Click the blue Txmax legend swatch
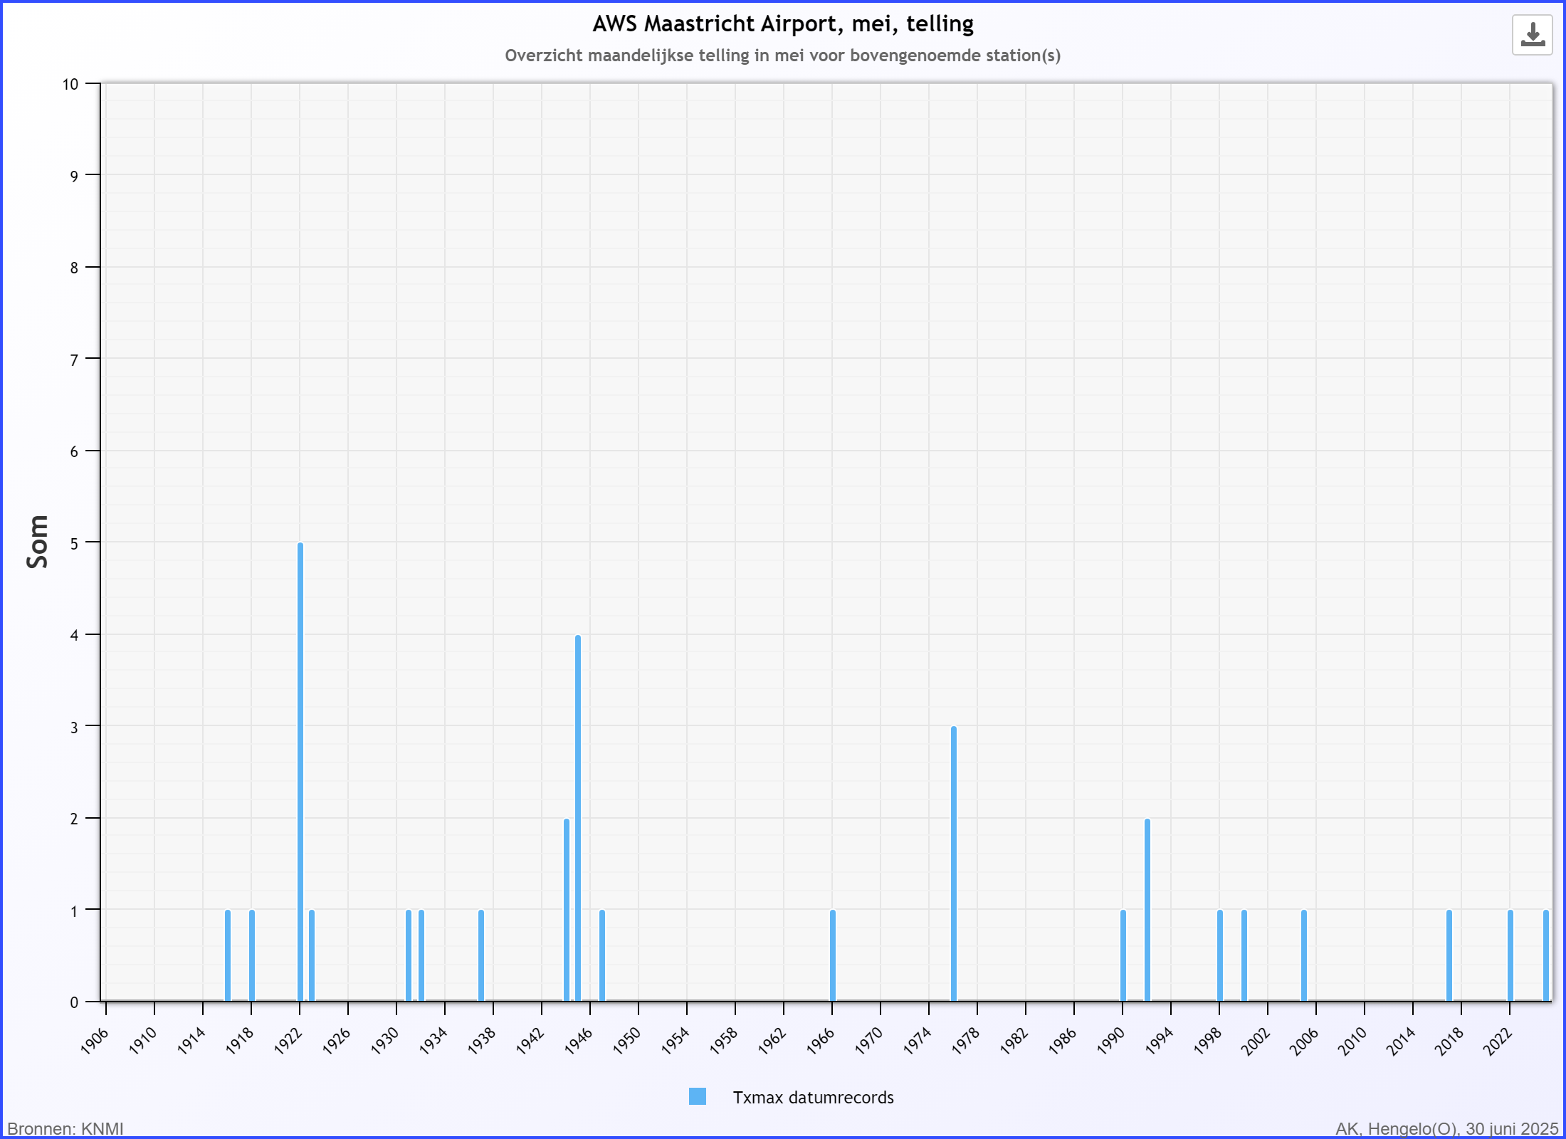 pyautogui.click(x=698, y=1097)
